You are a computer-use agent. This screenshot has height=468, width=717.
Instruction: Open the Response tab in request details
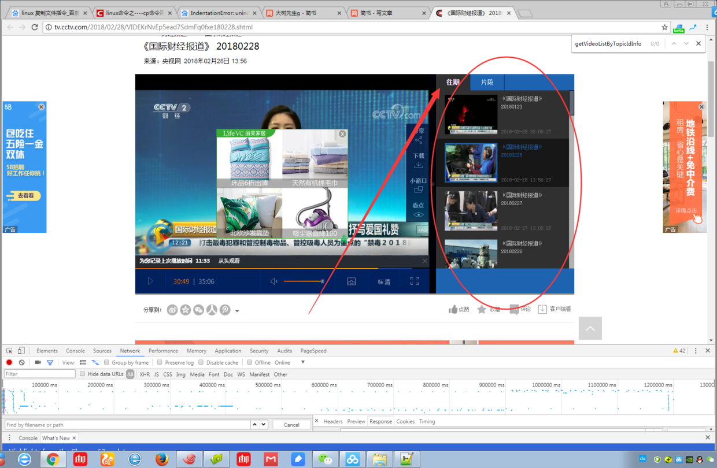tap(380, 421)
